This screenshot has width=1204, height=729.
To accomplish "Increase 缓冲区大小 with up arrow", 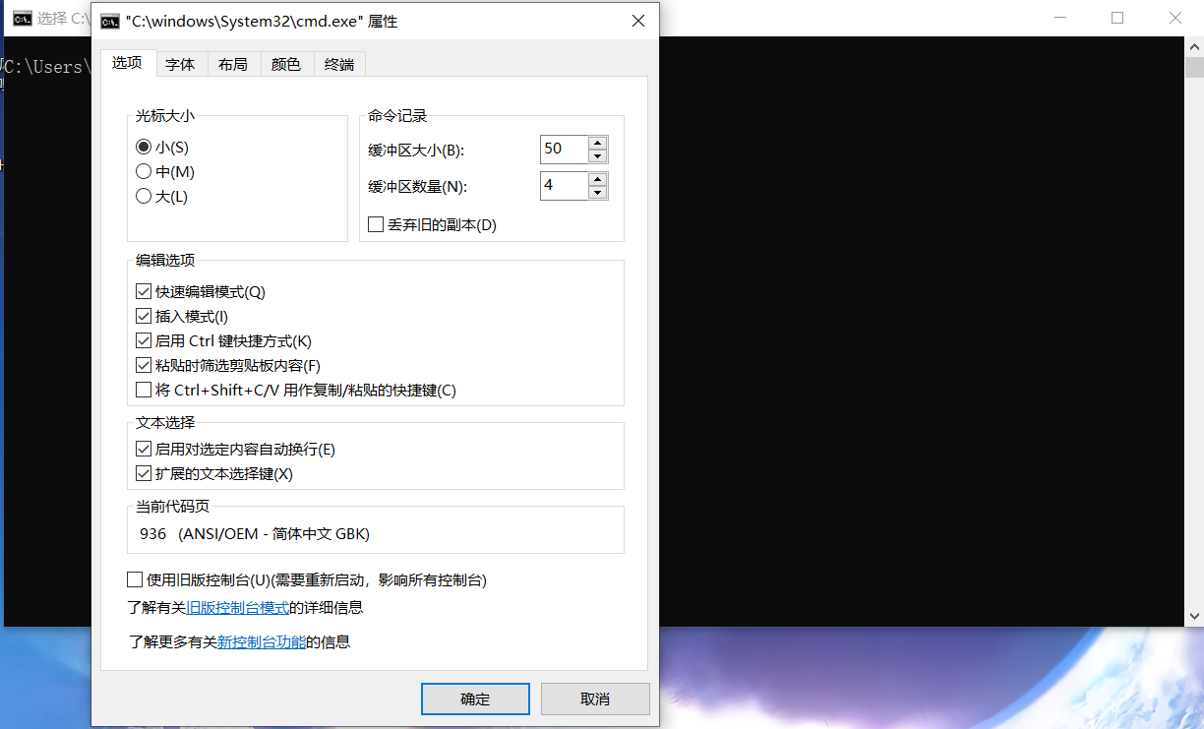I will coord(598,144).
